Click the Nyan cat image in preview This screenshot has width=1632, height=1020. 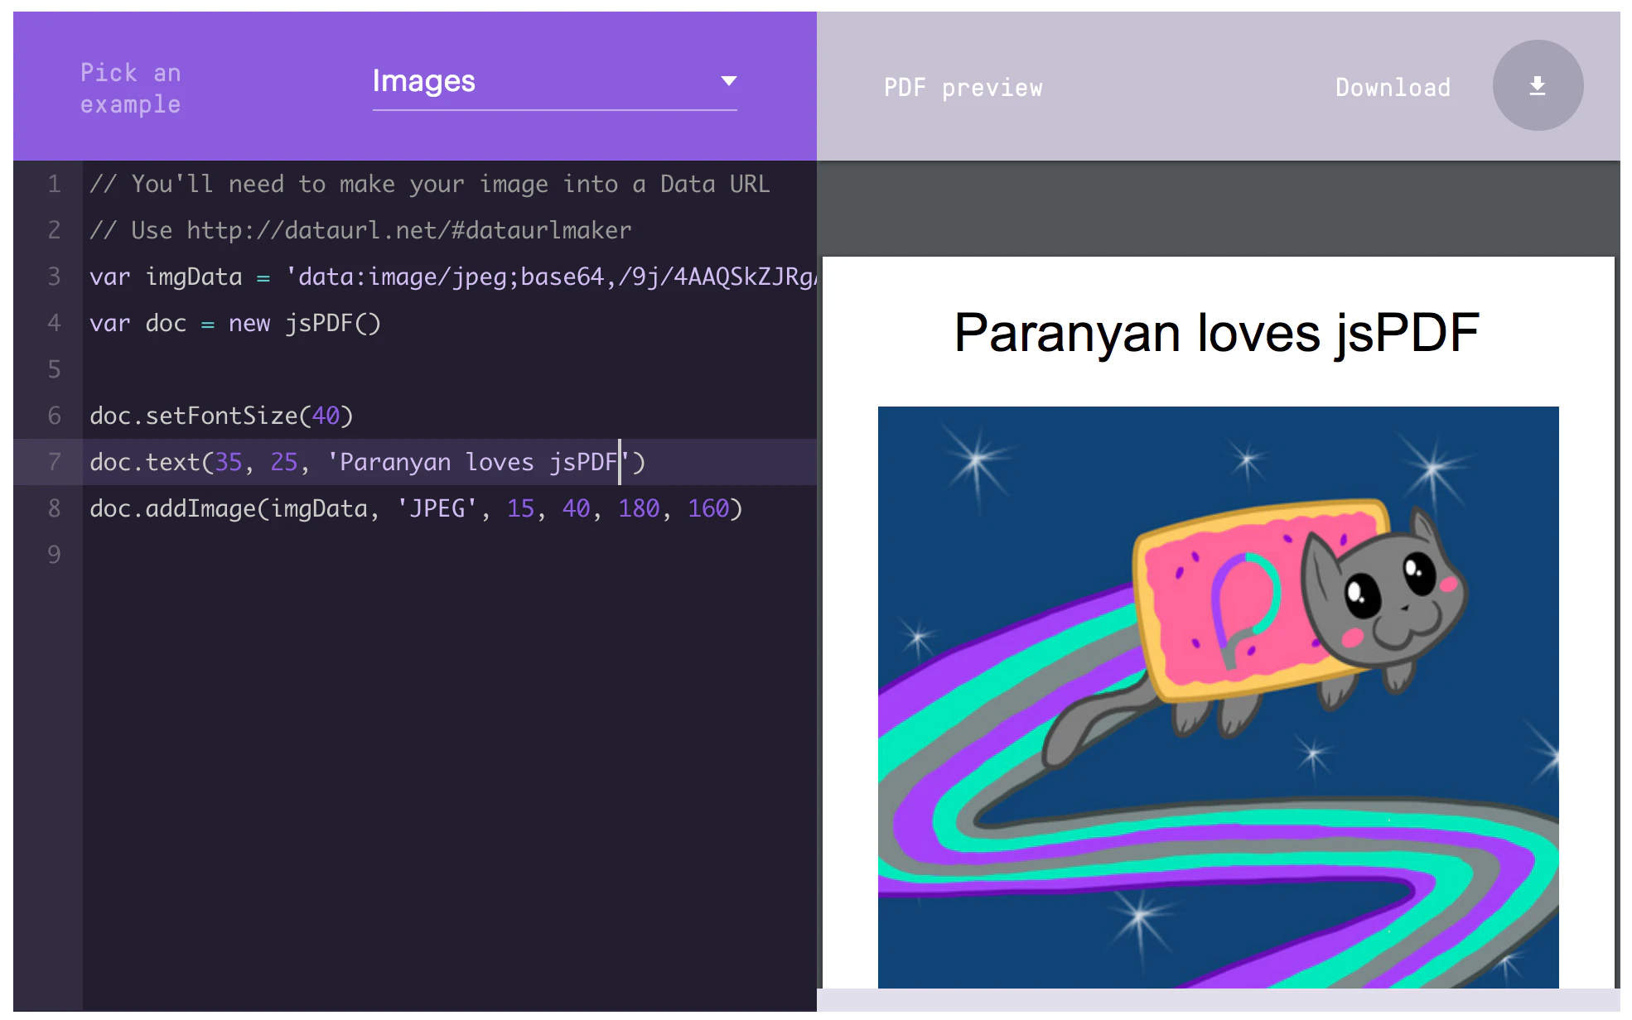[1218, 695]
